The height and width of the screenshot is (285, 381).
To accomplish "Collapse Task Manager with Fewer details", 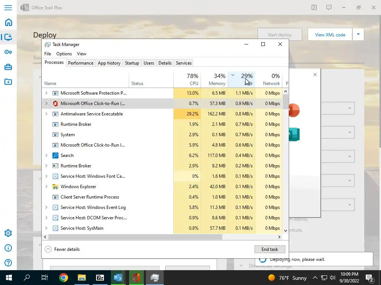I will (x=62, y=249).
